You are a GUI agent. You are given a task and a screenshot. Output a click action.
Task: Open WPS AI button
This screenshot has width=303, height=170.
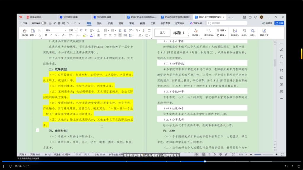pos(196,23)
